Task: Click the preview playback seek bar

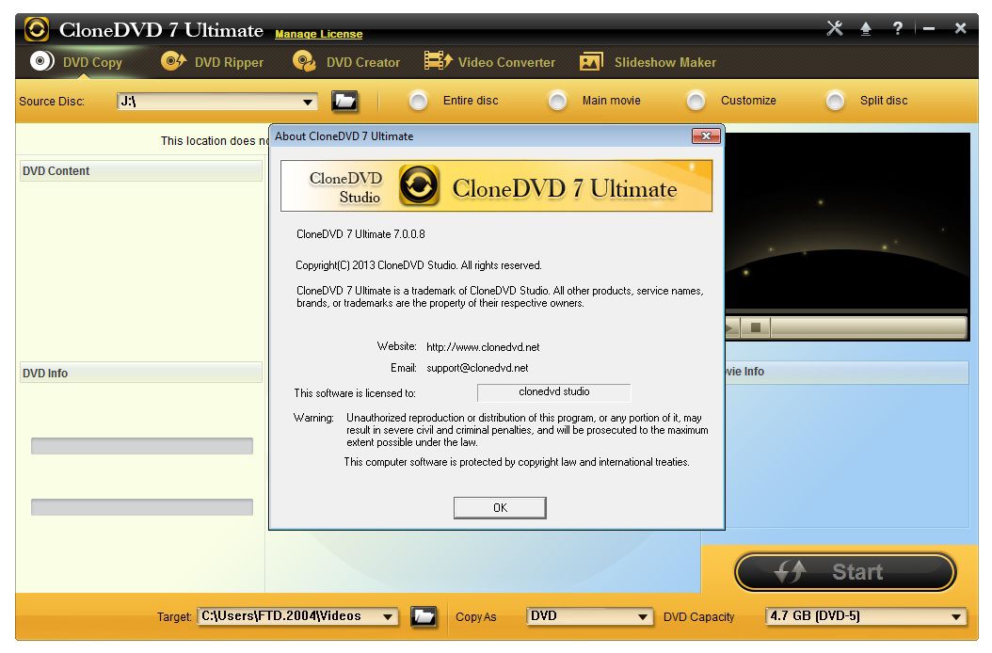Action: [x=869, y=327]
